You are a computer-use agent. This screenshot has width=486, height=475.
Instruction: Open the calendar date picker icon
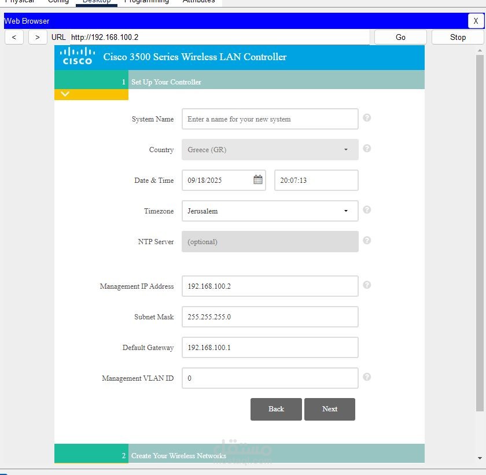click(x=258, y=180)
